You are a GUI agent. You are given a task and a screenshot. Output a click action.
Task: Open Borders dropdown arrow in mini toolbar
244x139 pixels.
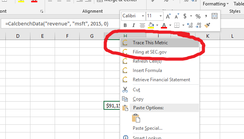tap(183, 25)
